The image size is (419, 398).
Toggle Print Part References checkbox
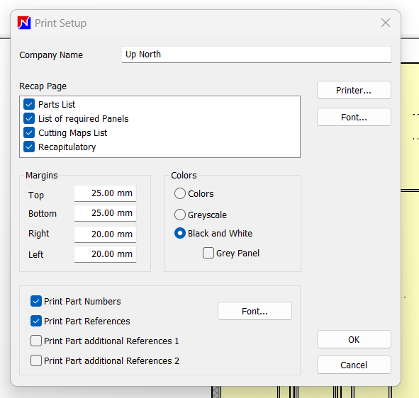tap(36, 321)
